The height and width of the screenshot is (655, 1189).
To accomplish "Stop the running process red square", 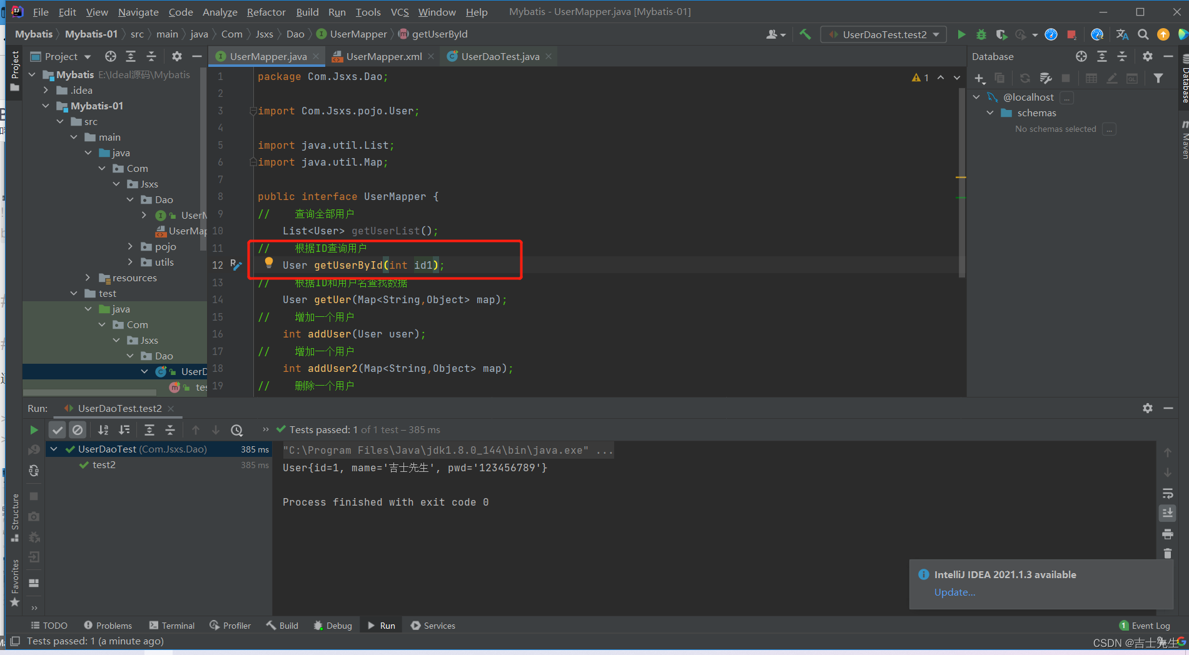I will pyautogui.click(x=1071, y=34).
